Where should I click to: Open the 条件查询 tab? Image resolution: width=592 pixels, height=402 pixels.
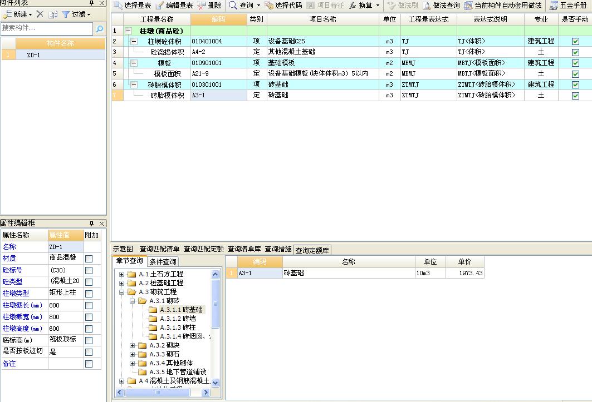tap(163, 261)
